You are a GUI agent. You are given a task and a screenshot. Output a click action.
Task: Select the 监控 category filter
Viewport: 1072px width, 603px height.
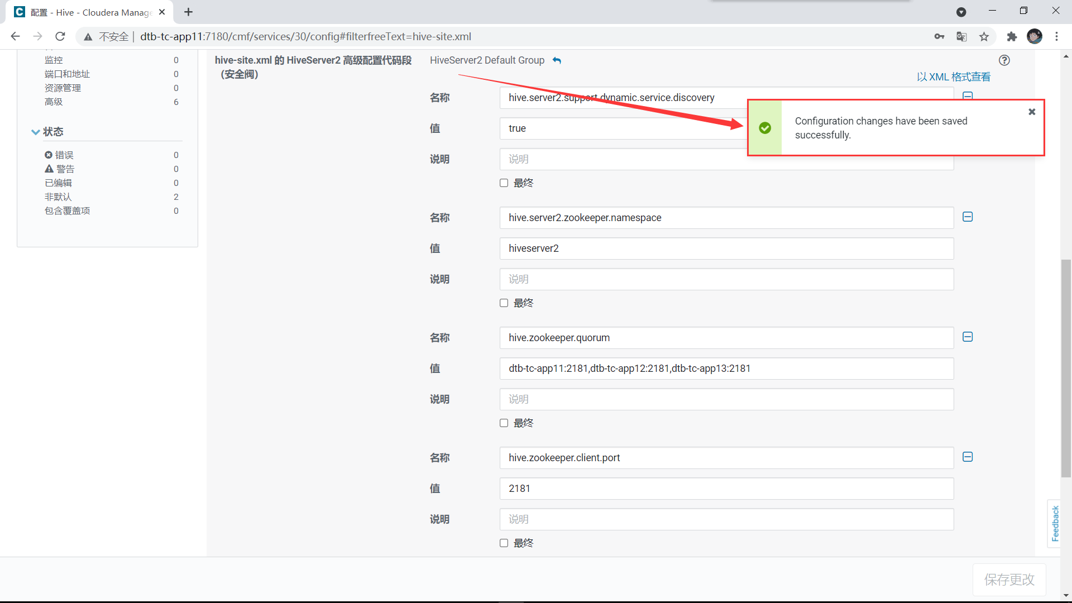[54, 60]
